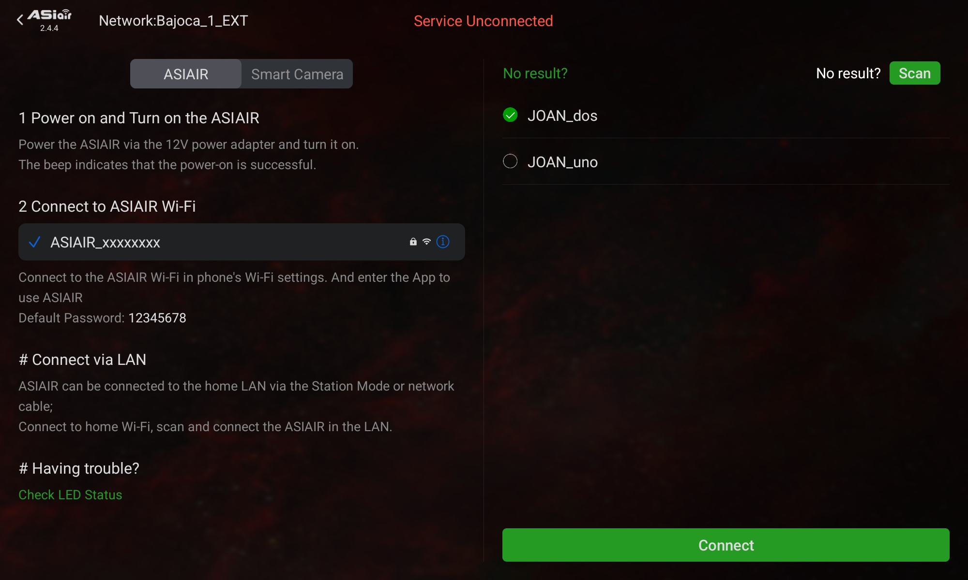Click the ASIAIR logo in the header
Screen dimensions: 968x580
[x=49, y=15]
